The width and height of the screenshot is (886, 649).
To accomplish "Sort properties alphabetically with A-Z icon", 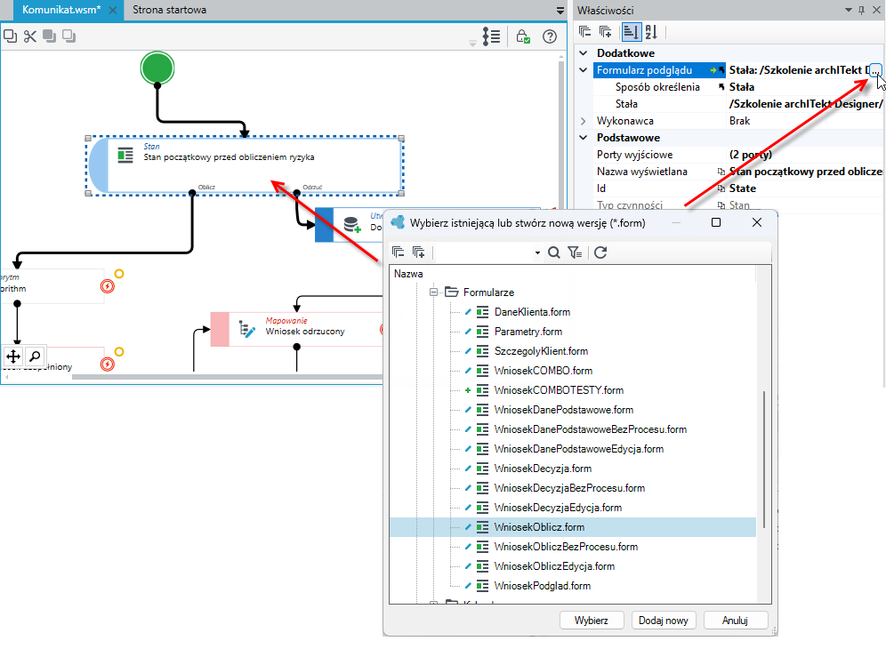I will tap(651, 32).
